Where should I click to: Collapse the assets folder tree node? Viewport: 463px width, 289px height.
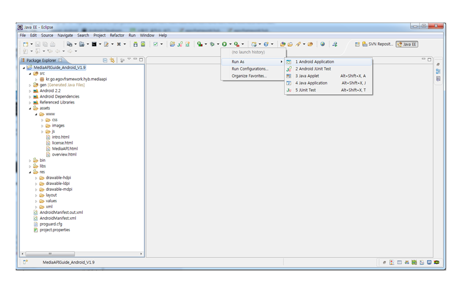pos(30,108)
